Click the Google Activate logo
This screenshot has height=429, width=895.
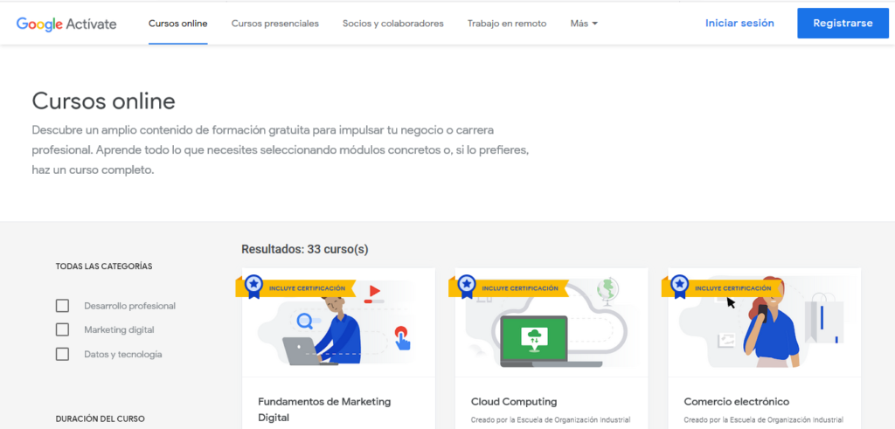(66, 24)
